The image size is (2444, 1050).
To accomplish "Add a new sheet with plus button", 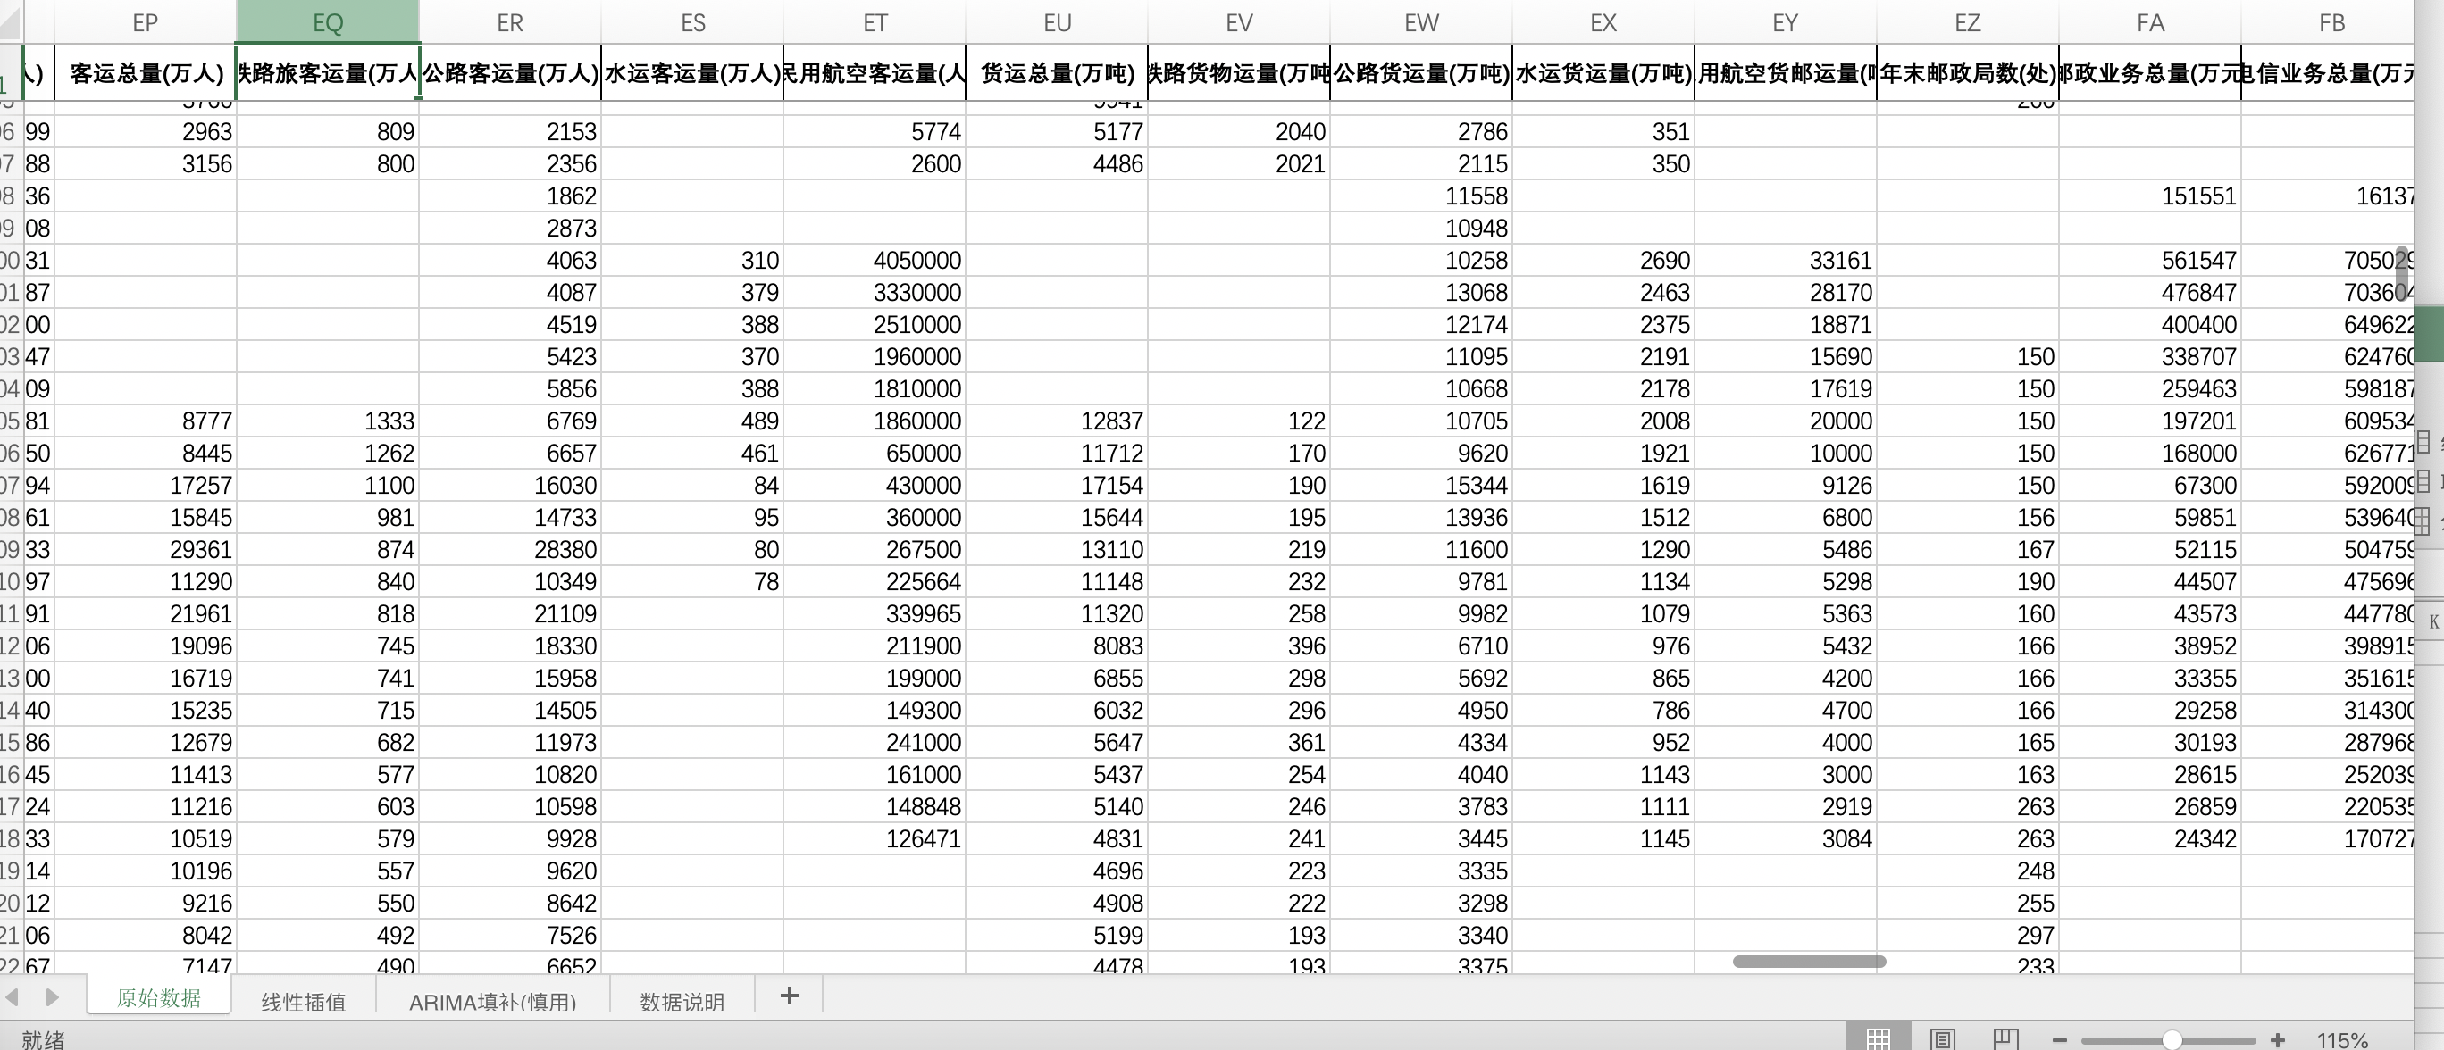I will [x=789, y=995].
